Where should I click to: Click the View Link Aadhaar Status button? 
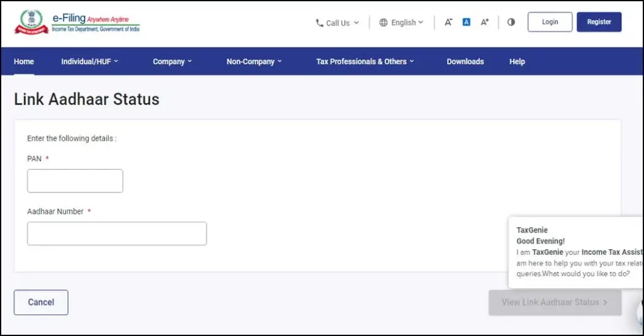[x=555, y=303]
